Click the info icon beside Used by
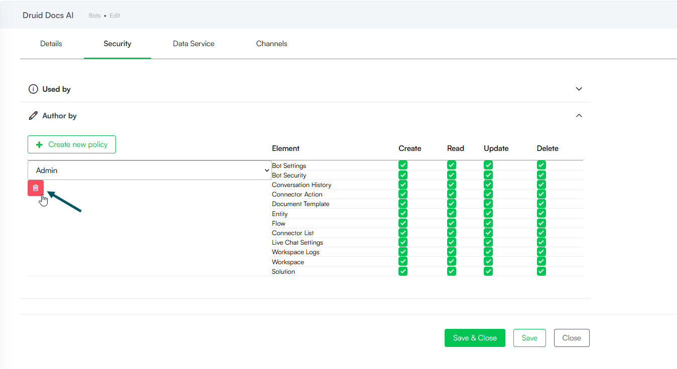 33,89
